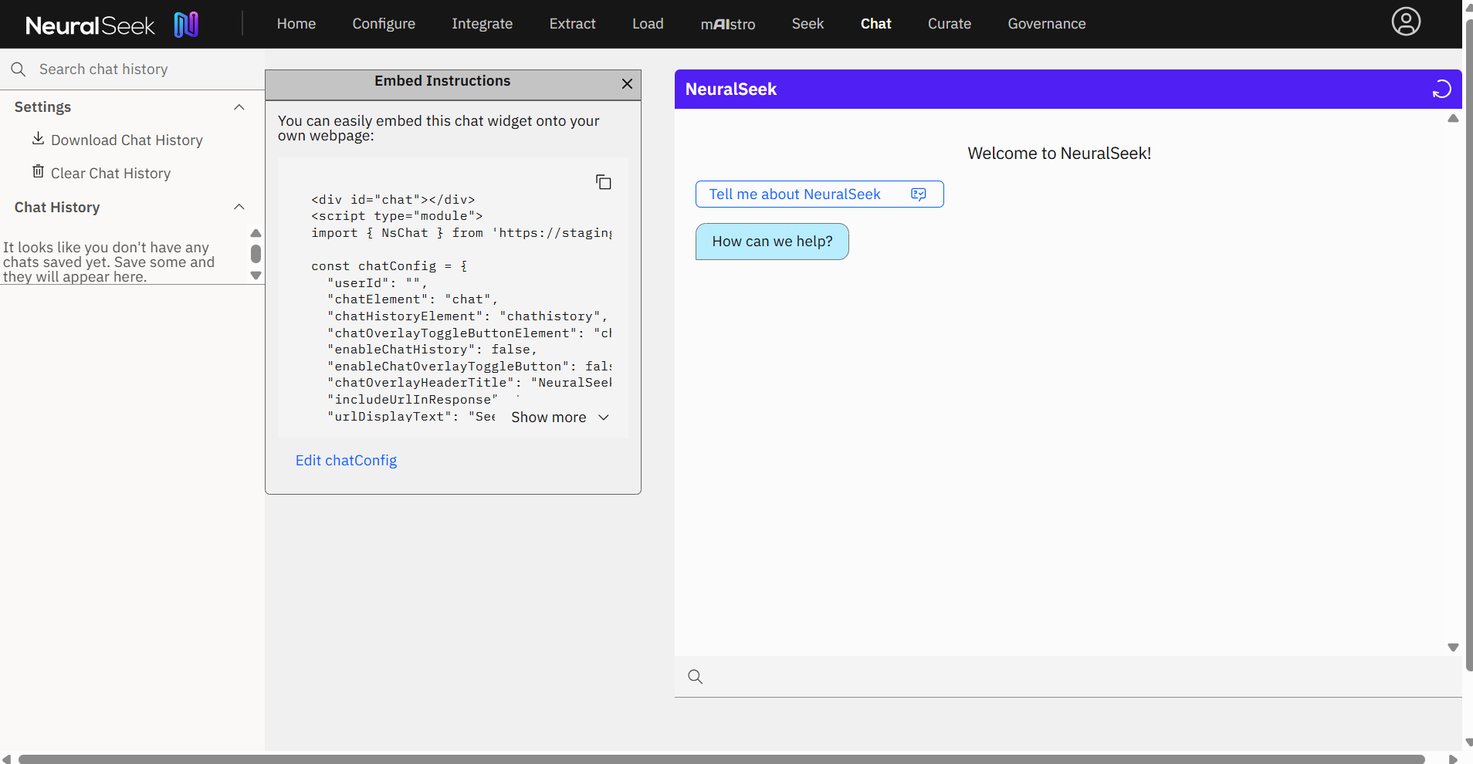
Task: Ask Tell me about NeuralSeek suggestion
Action: [x=819, y=194]
